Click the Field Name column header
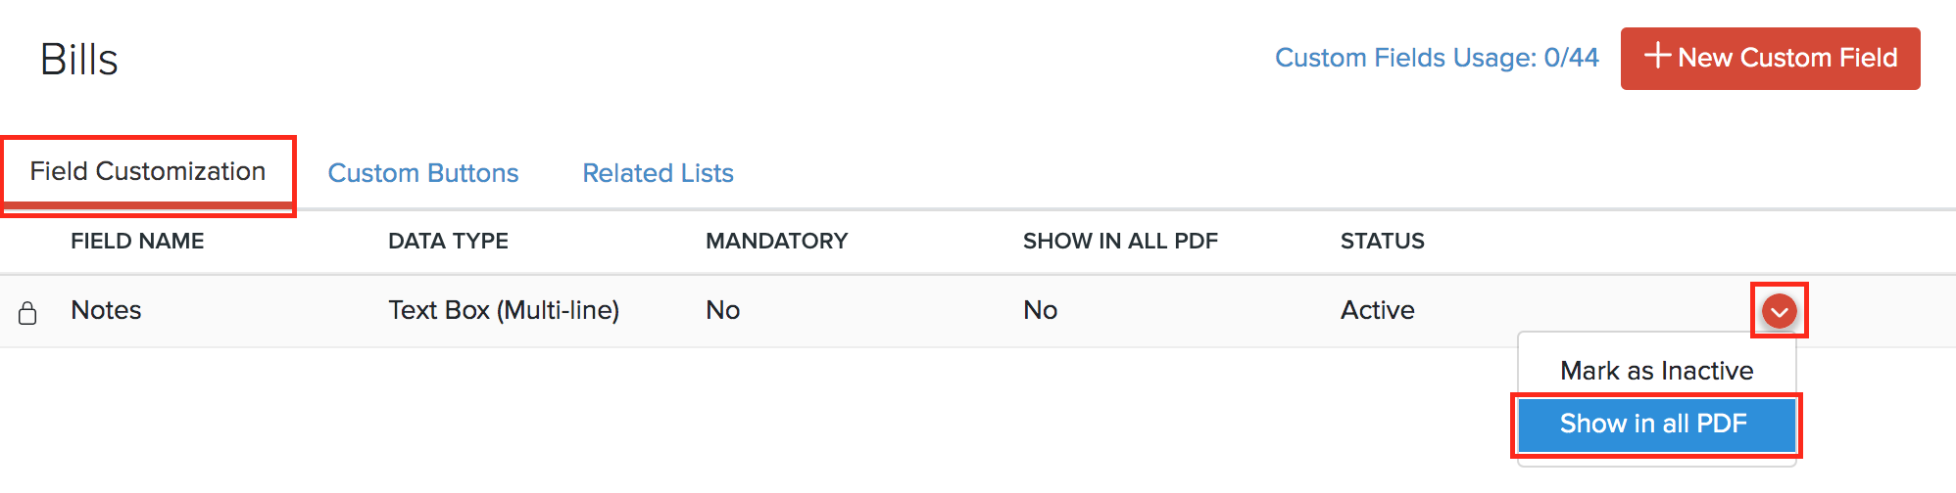 click(137, 242)
